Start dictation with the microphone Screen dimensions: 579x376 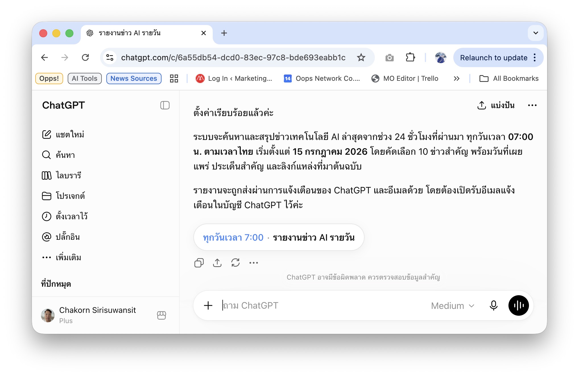[494, 305]
